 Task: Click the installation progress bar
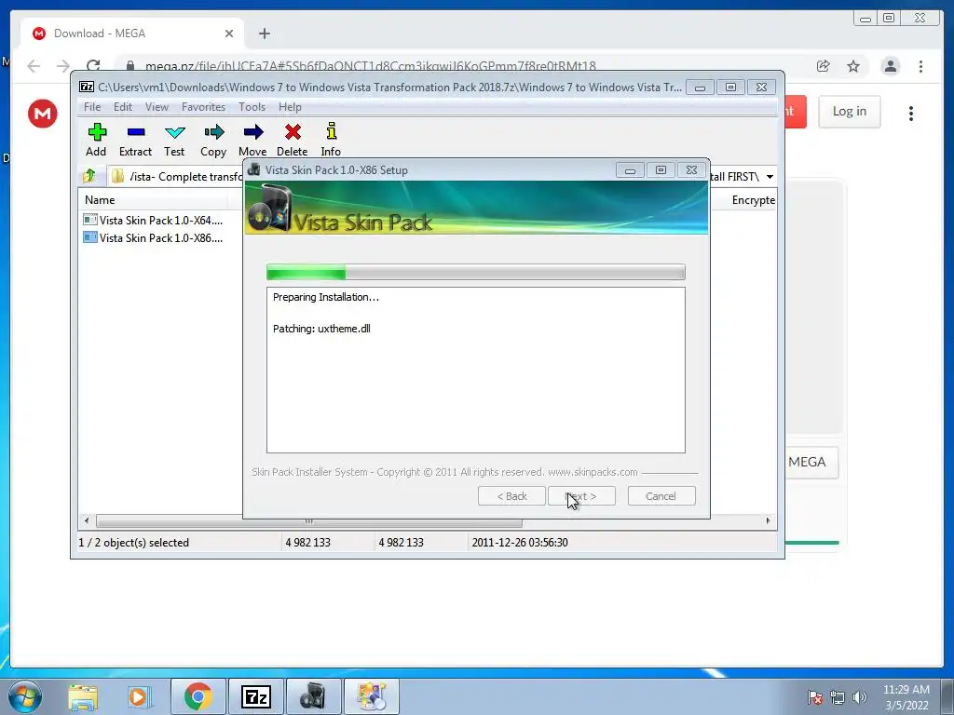coord(476,272)
